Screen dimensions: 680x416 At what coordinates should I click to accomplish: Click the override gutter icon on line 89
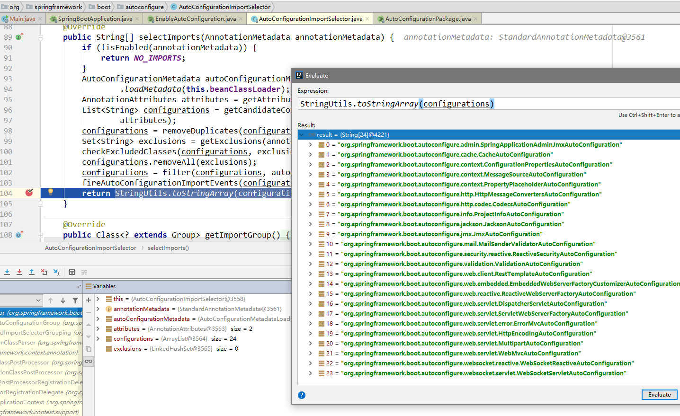click(x=19, y=37)
